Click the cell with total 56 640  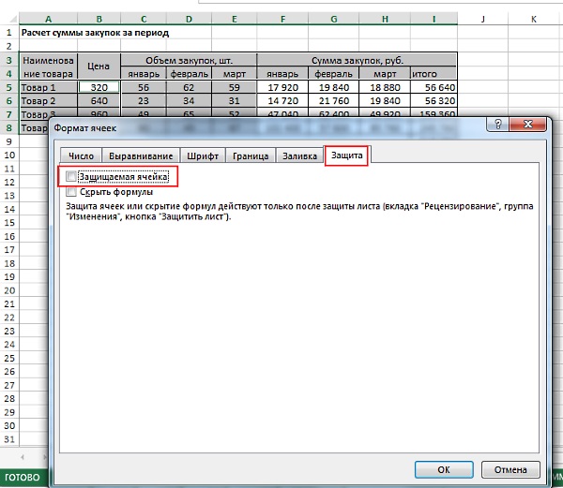tap(433, 86)
